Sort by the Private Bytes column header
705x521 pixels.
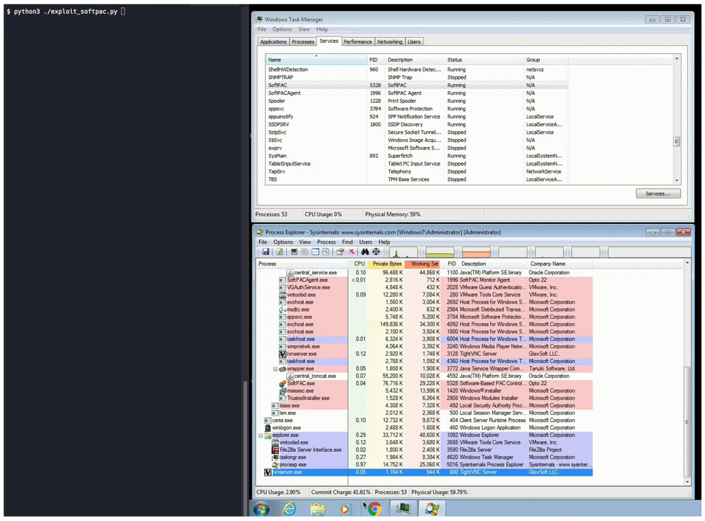click(x=386, y=264)
